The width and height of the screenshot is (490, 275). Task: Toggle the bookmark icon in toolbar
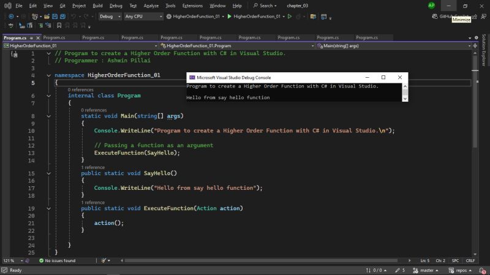(59, 25)
